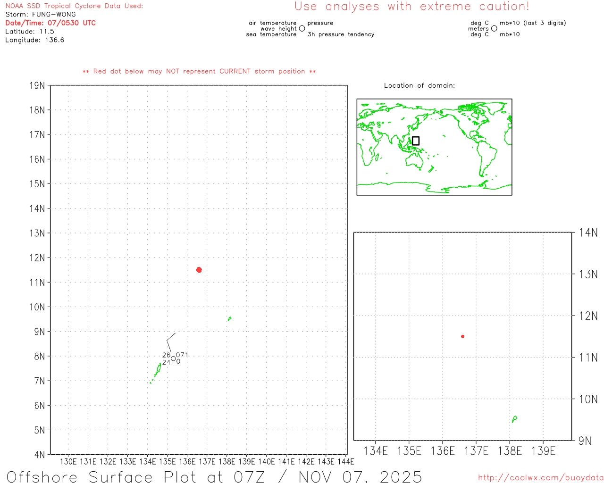The width and height of the screenshot is (604, 483).
Task: Click the buoy sea temperature value '24'
Action: click(166, 362)
